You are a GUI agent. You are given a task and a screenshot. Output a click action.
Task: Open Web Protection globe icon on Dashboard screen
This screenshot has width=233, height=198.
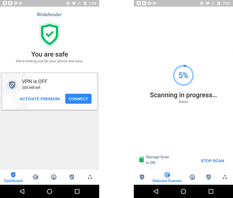[x=54, y=177]
